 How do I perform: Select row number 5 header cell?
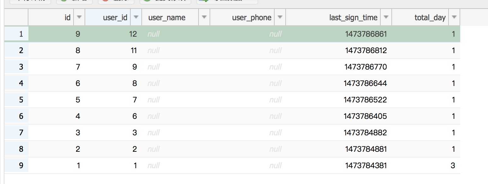tap(16, 100)
